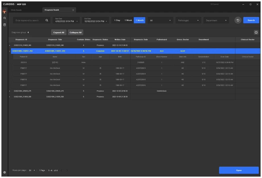
Task: Sort by the Diagnosis ID column header
Action: (21, 39)
